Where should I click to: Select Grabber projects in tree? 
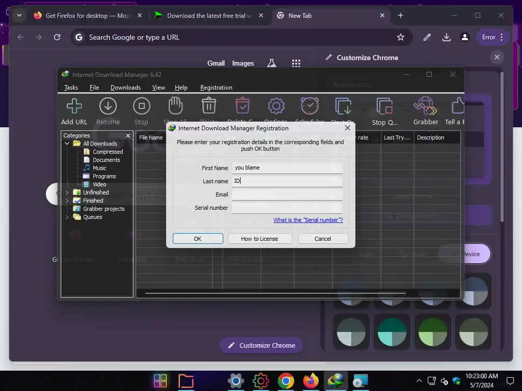coord(103,209)
